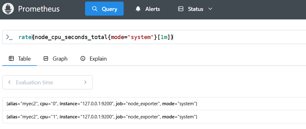
Task: Click the table grid icon
Action: (11, 58)
